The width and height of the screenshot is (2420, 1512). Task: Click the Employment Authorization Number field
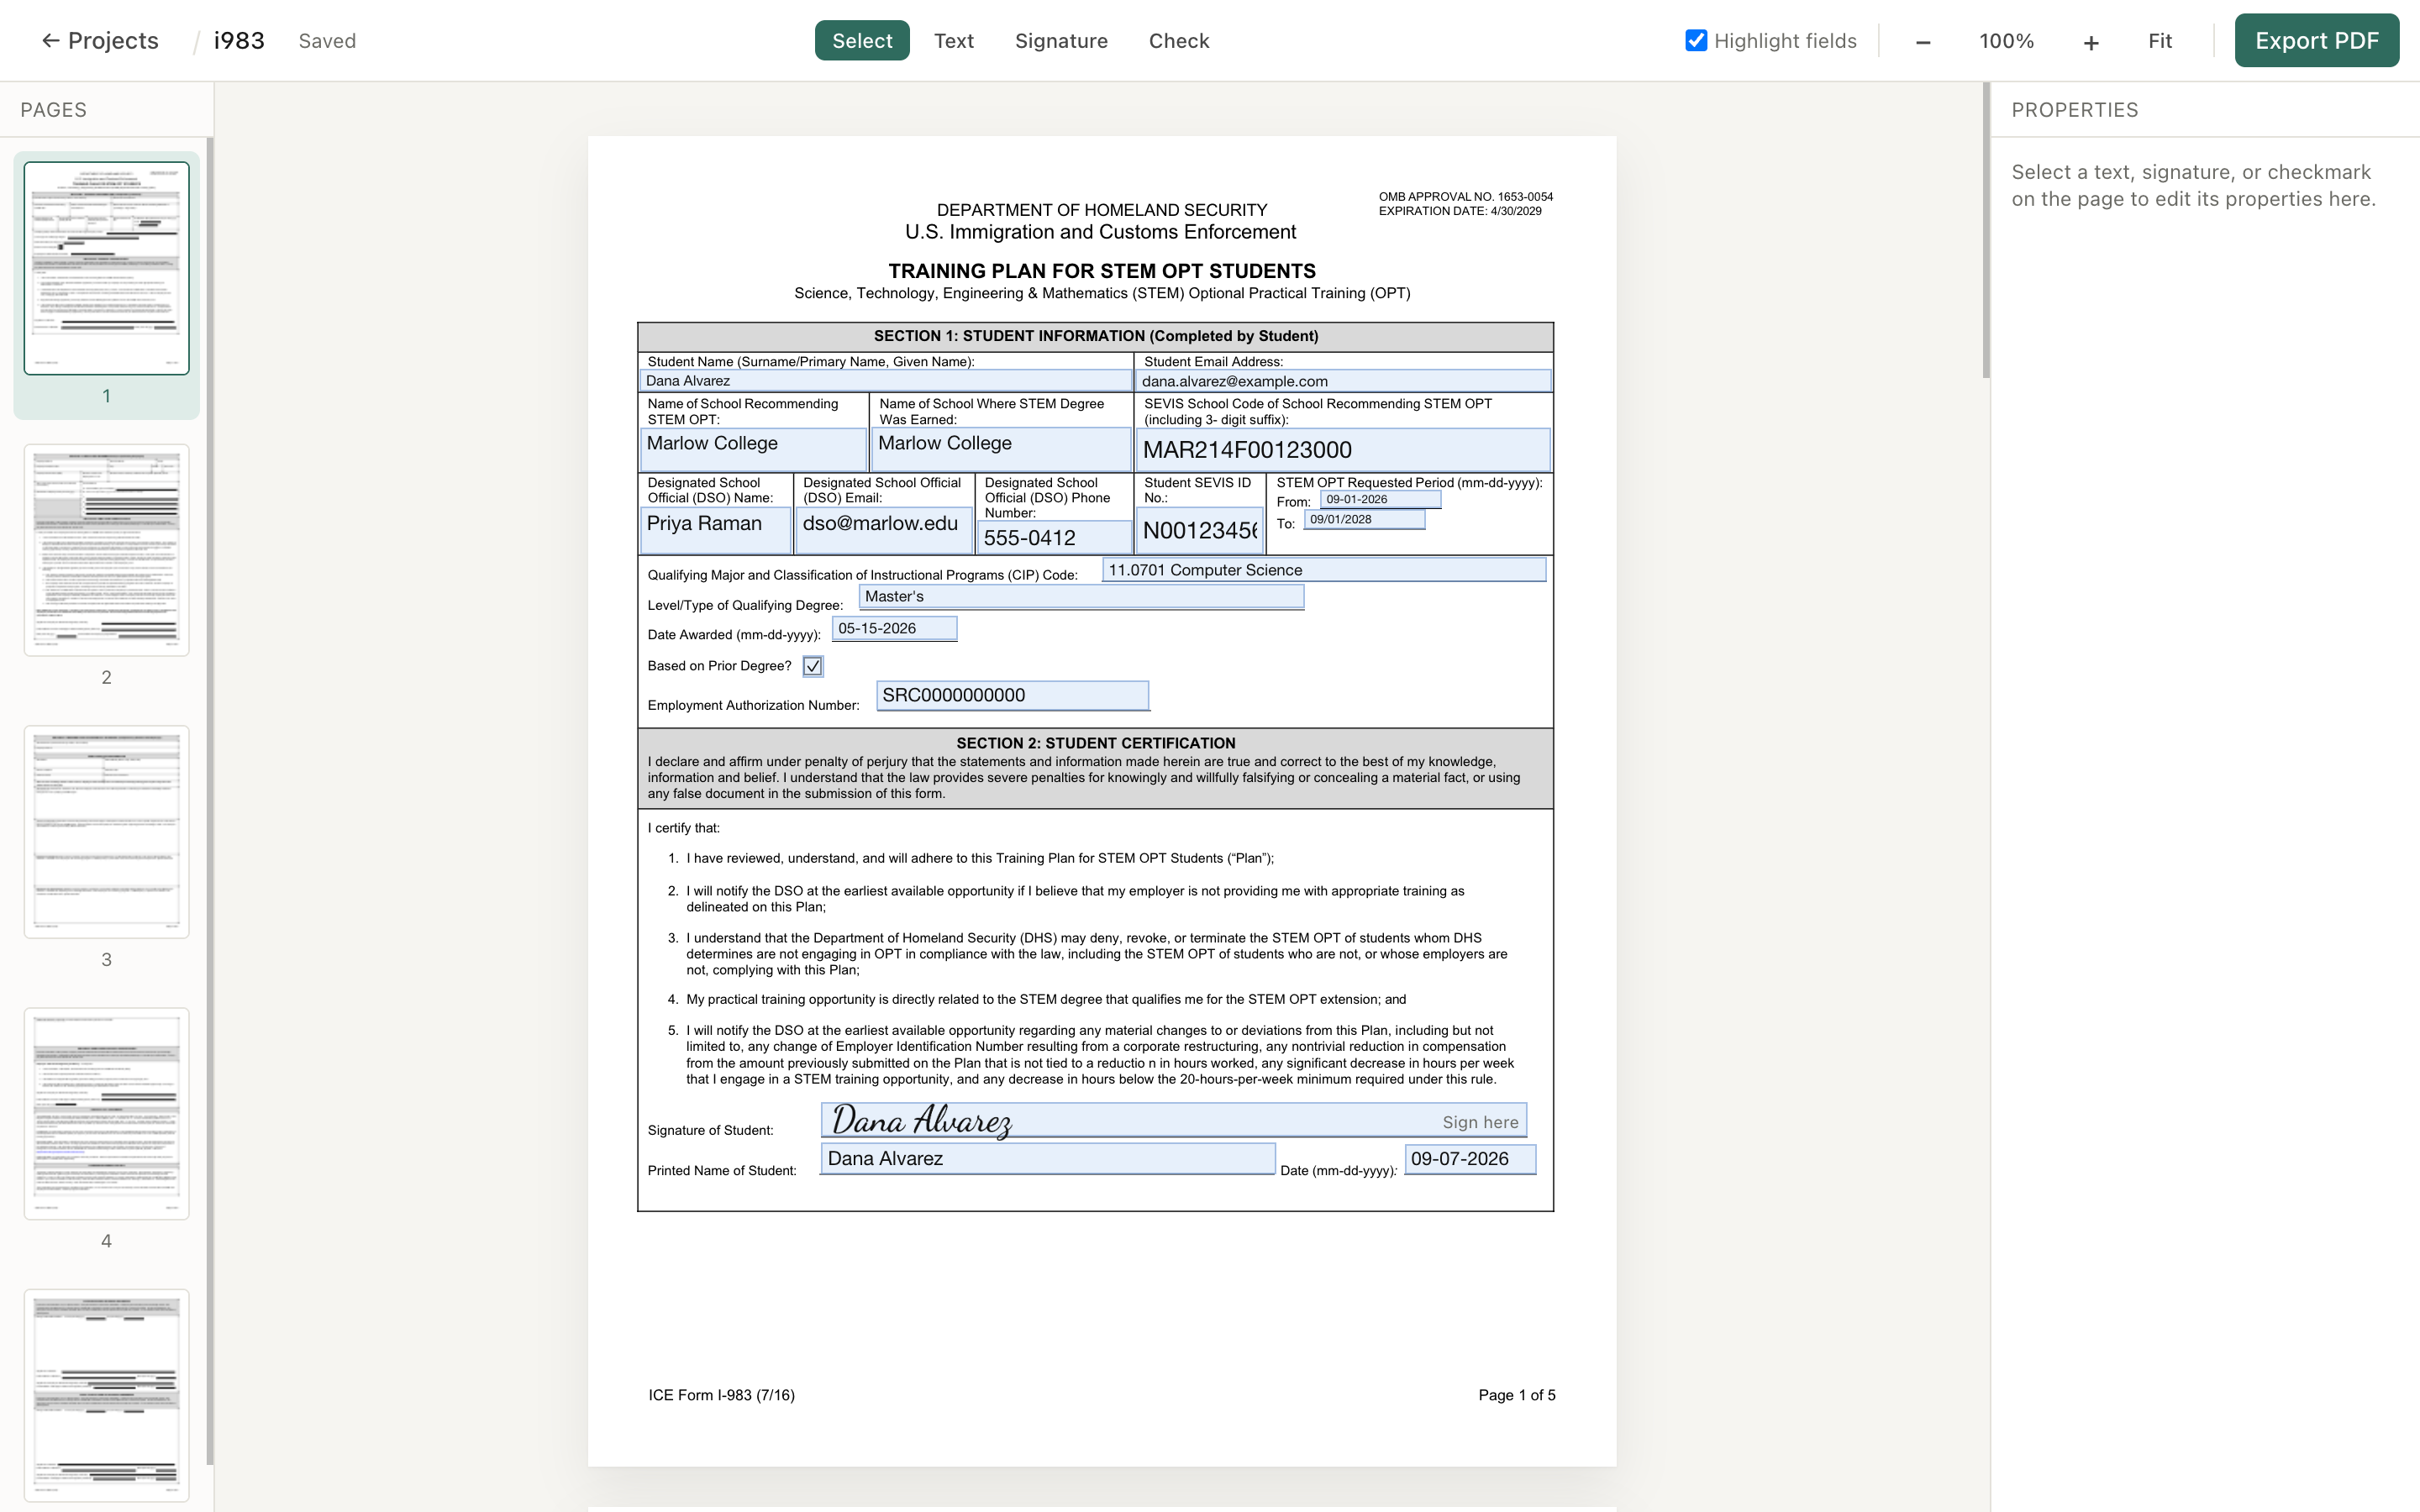(x=1012, y=696)
